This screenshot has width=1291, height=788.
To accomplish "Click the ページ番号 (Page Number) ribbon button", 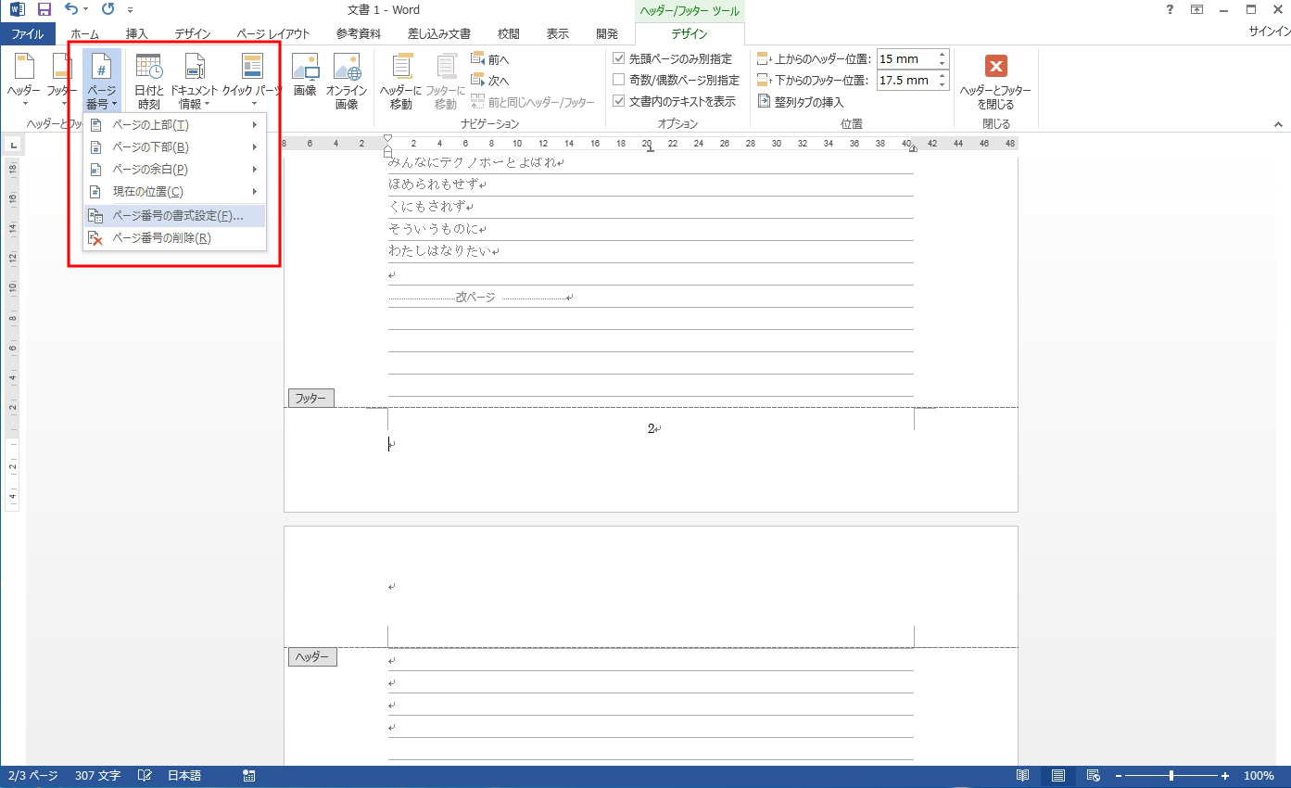I will [102, 80].
